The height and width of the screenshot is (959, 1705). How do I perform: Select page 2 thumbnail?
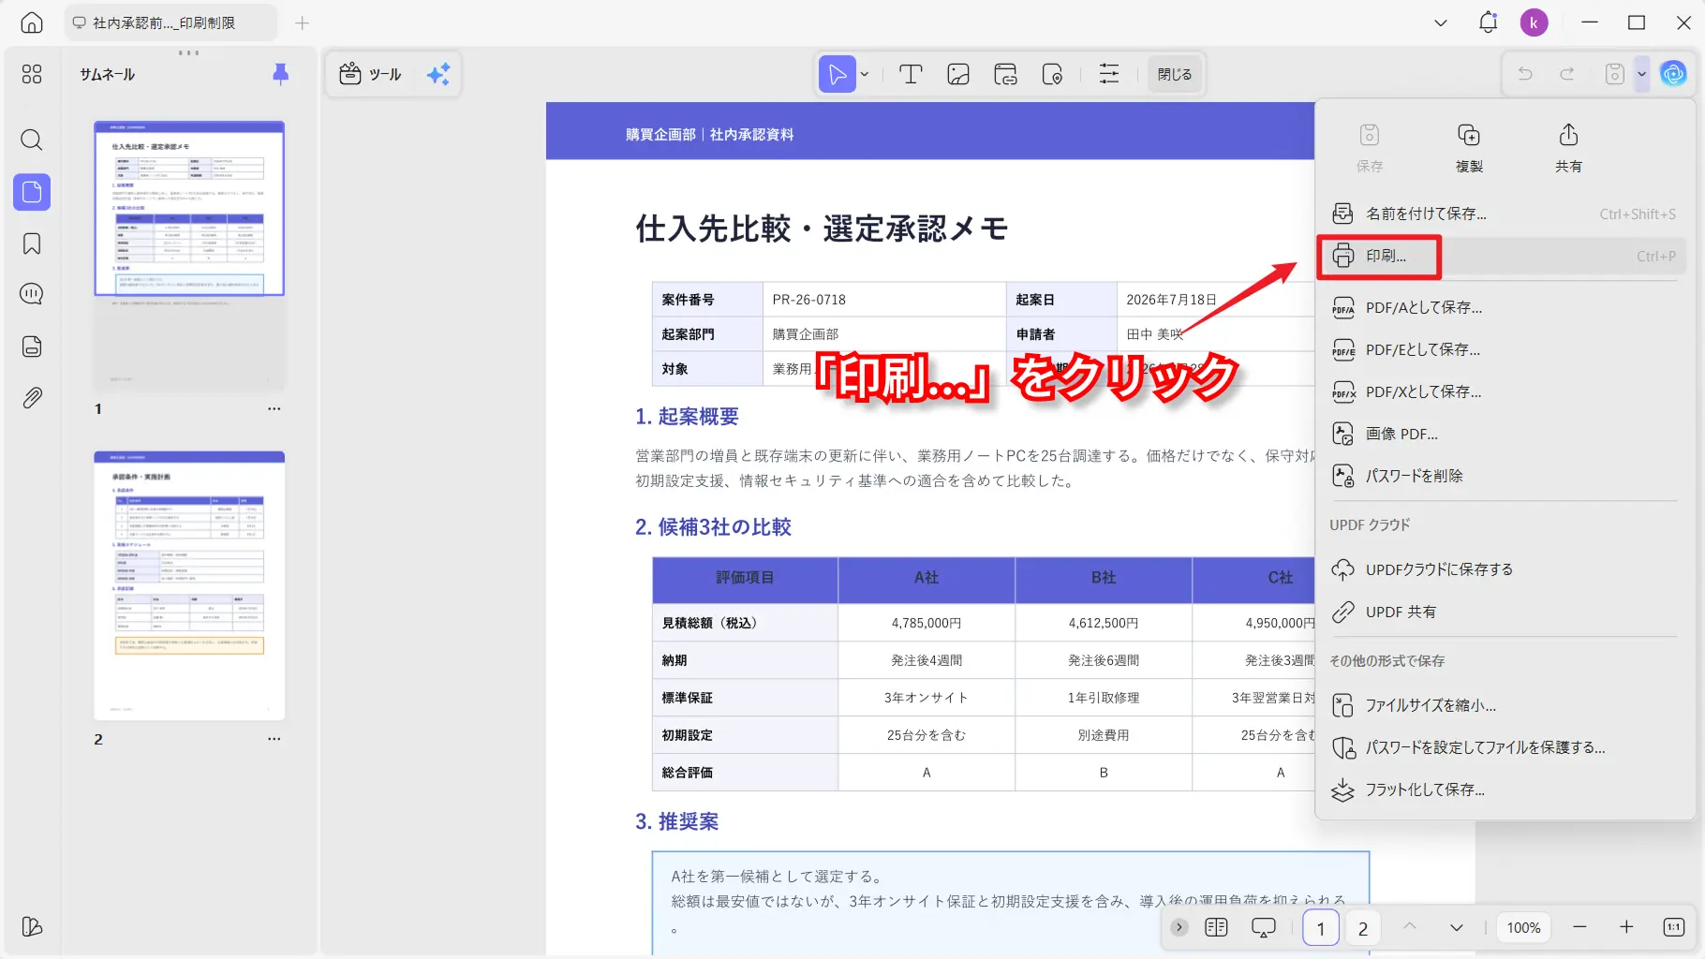point(189,585)
